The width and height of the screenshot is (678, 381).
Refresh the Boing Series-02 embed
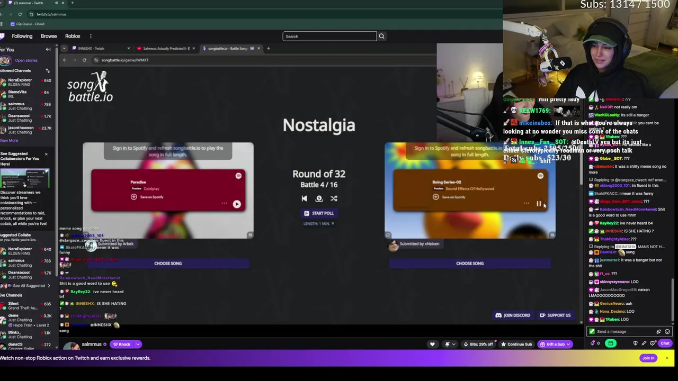click(388, 235)
